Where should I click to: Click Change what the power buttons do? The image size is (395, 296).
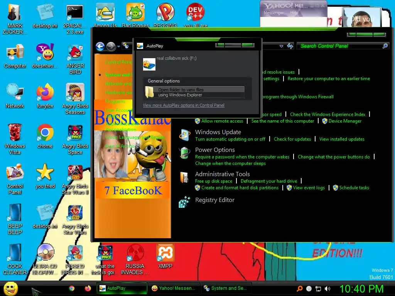[334, 157]
